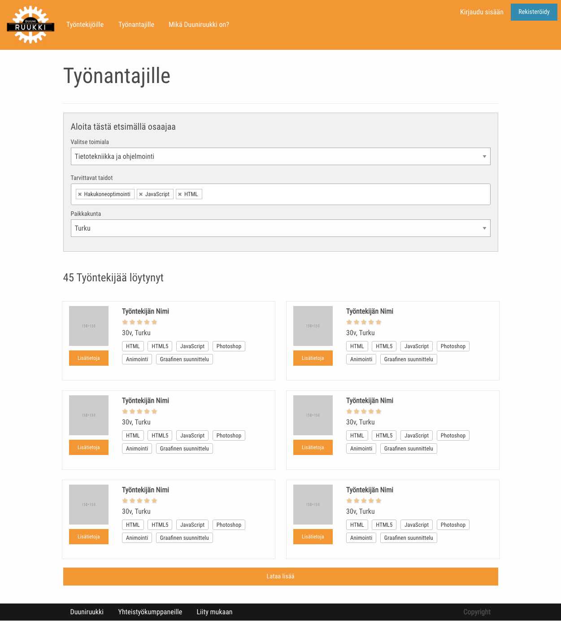Click the Duuniruukki gear logo

pos(30,25)
